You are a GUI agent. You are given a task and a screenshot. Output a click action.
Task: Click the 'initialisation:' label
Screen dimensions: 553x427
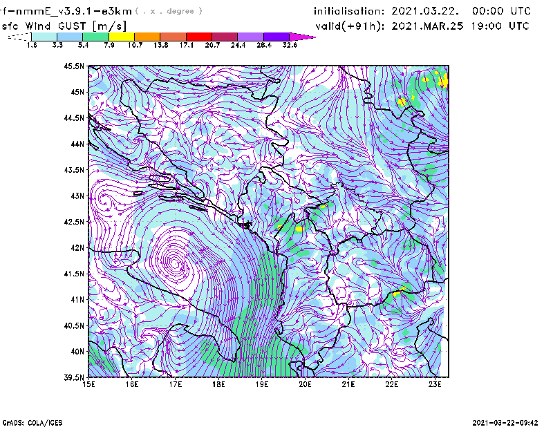click(349, 11)
